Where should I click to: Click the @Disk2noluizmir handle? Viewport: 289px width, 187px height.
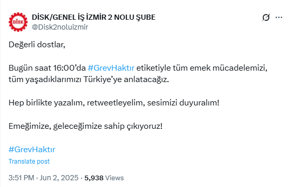(x=60, y=27)
